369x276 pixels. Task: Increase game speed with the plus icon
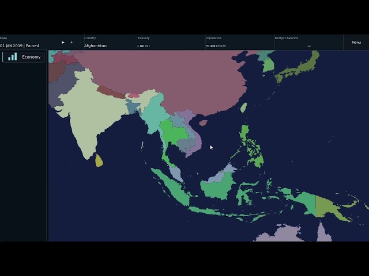pos(71,43)
